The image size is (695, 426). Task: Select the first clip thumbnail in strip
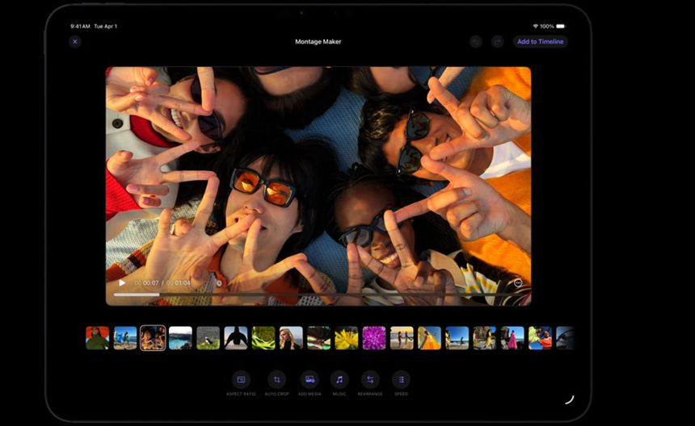point(98,337)
